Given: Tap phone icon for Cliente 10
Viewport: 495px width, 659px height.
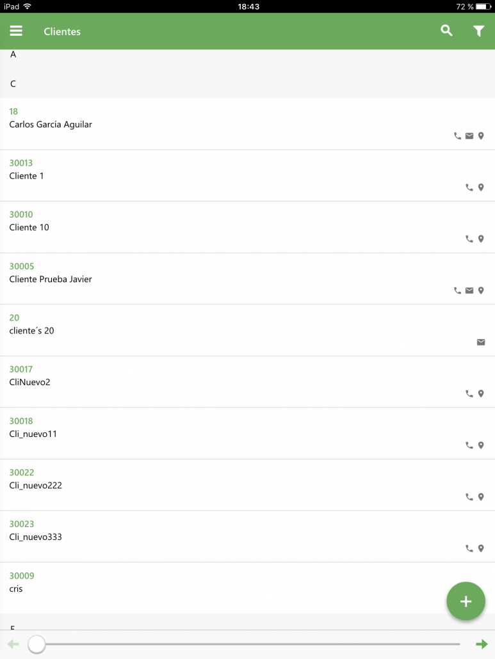Looking at the screenshot, I should 469,239.
